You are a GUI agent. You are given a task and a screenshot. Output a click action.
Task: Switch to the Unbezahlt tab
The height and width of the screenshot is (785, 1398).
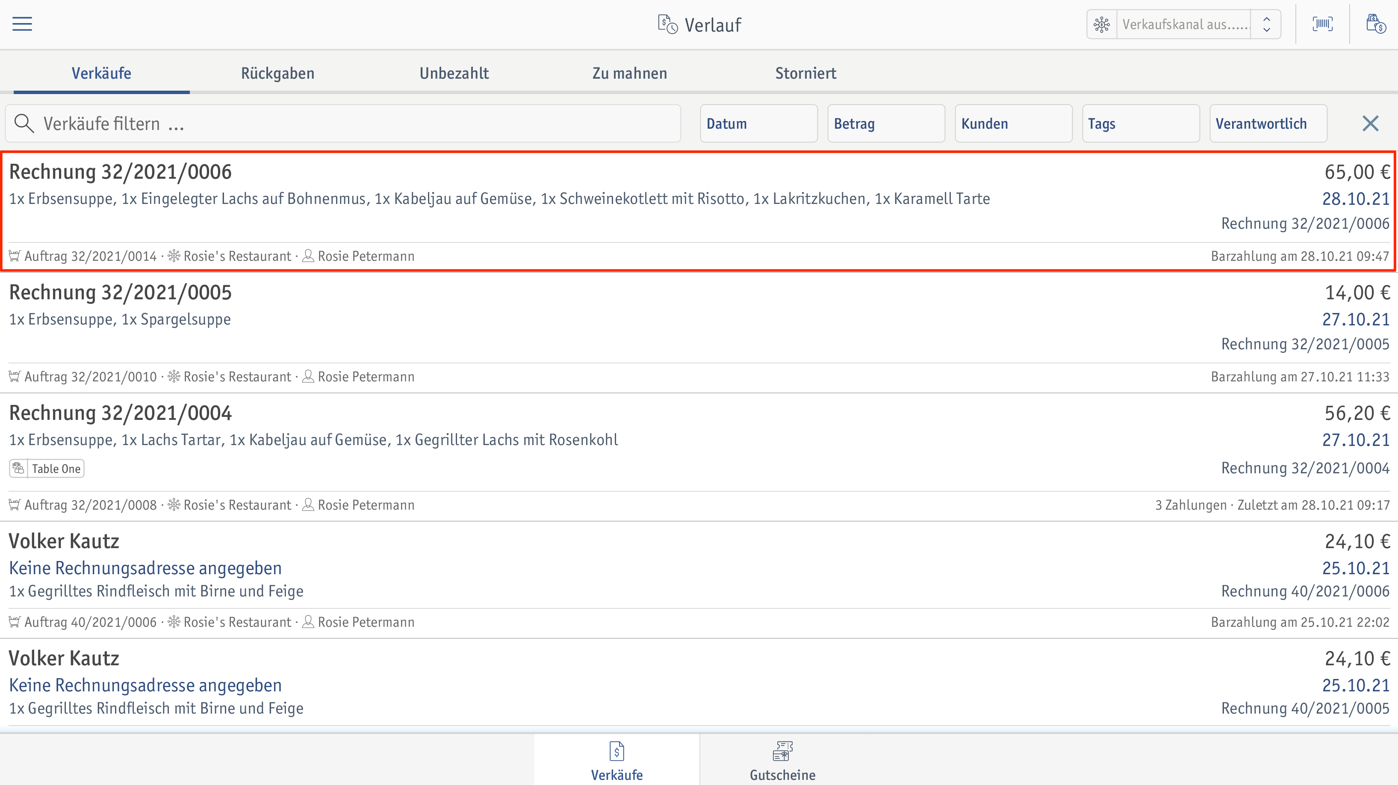tap(454, 73)
